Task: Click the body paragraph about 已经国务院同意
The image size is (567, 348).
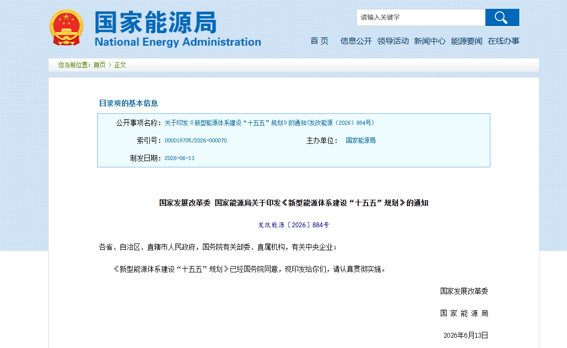Action: pyautogui.click(x=249, y=269)
